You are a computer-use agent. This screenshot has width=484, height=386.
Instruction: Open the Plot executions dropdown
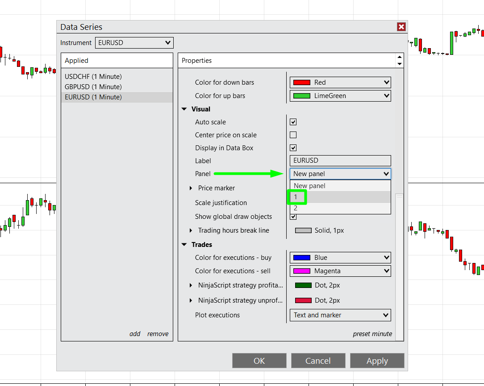click(340, 315)
